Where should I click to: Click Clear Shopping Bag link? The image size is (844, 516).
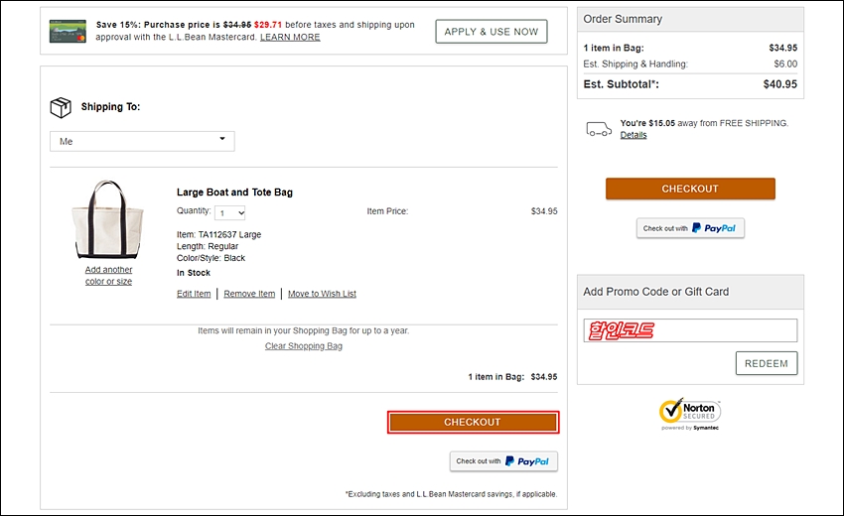point(304,346)
